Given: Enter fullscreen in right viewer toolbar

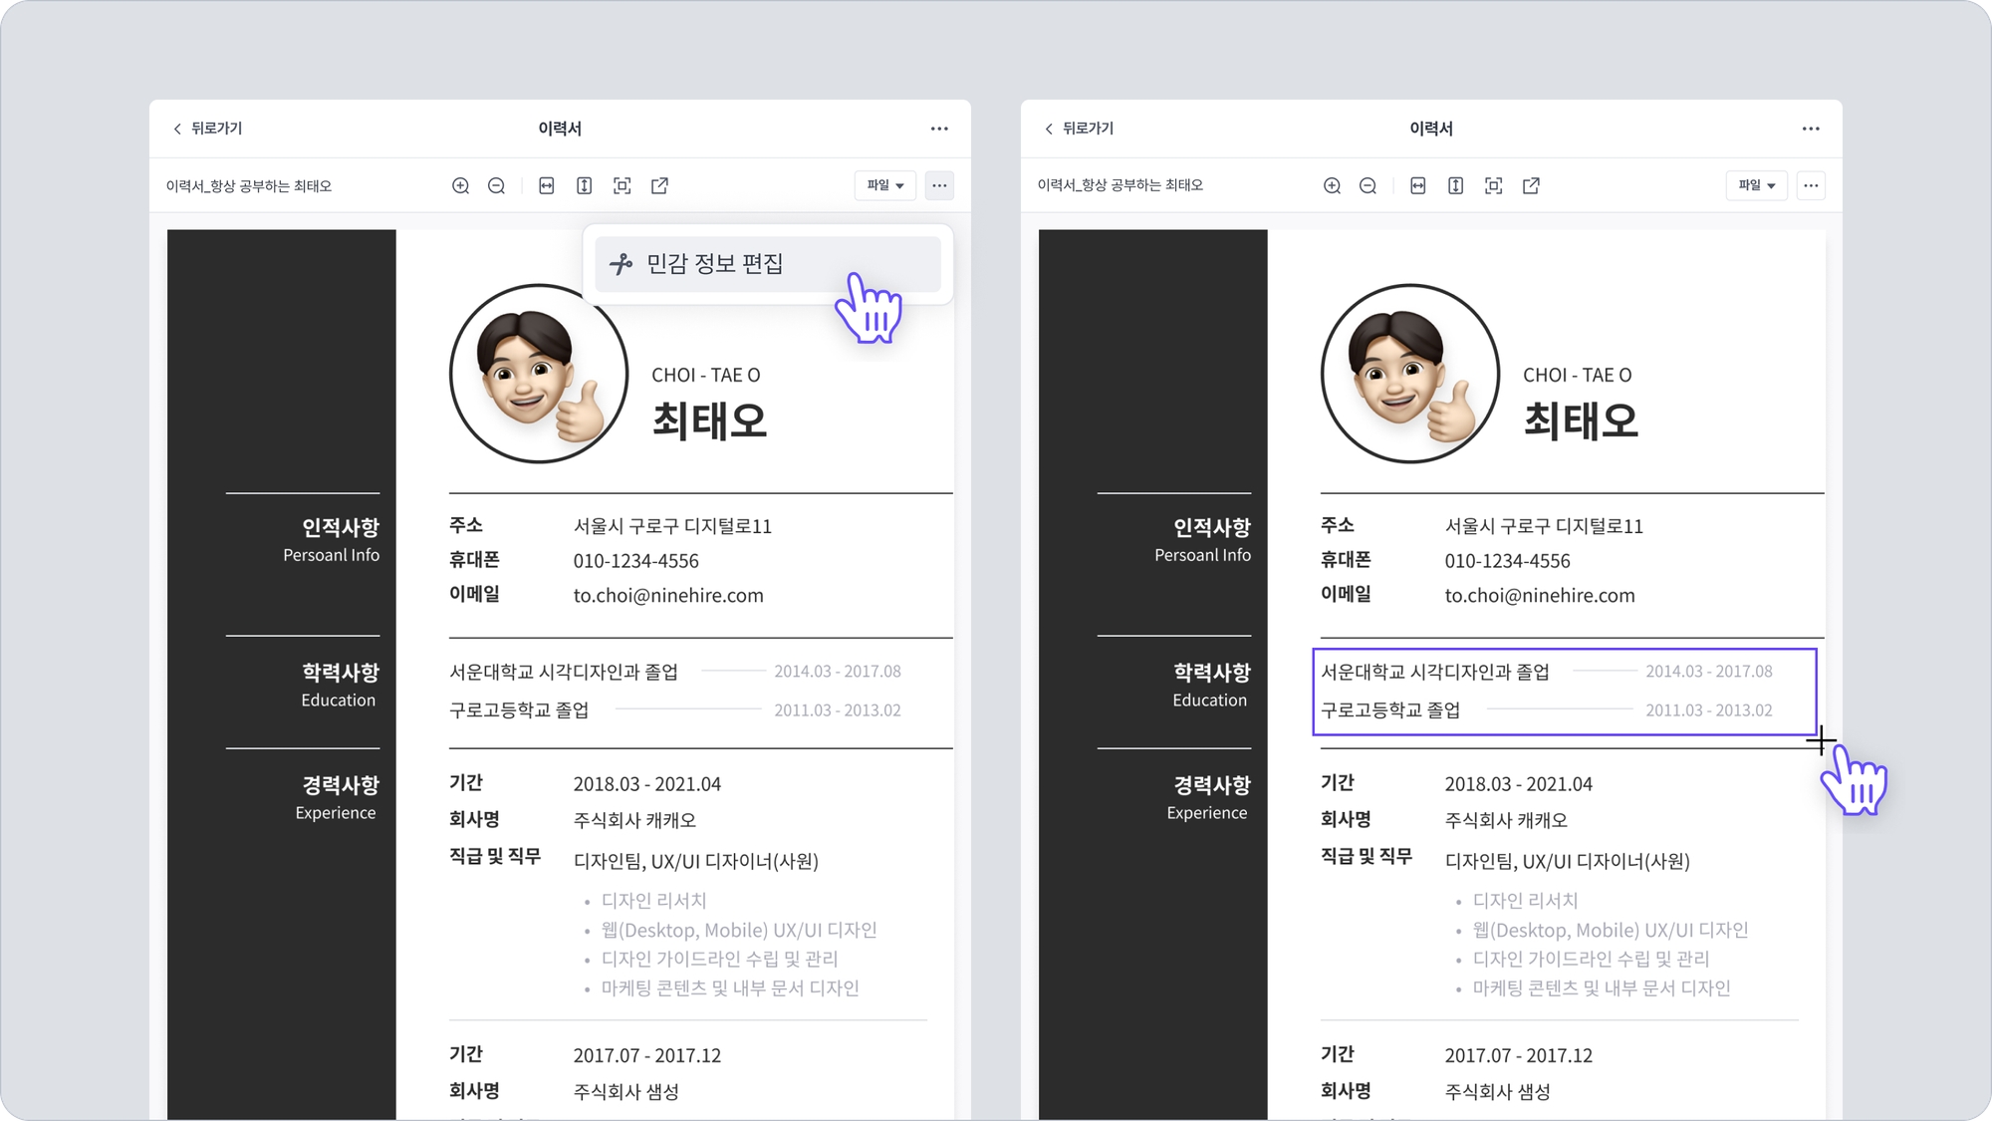Looking at the screenshot, I should point(1494,186).
